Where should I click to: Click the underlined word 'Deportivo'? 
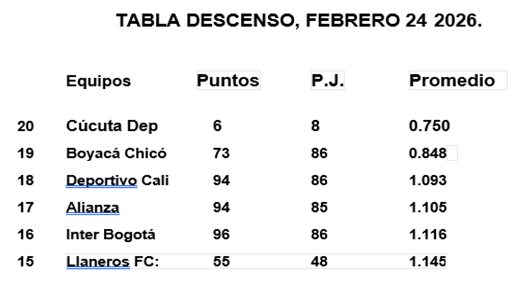click(x=101, y=180)
